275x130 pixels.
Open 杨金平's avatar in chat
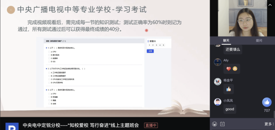(218, 82)
